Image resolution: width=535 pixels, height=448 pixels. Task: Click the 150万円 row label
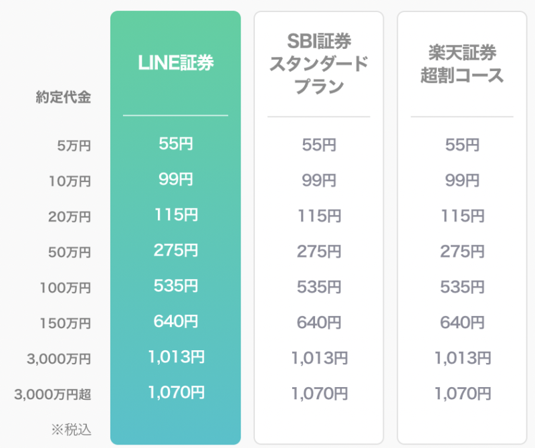pyautogui.click(x=66, y=323)
